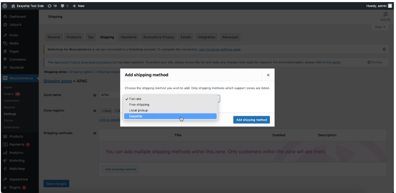The width and height of the screenshot is (396, 193).
Task: Choose Easyship in the dropdown list
Action: pos(170,116)
